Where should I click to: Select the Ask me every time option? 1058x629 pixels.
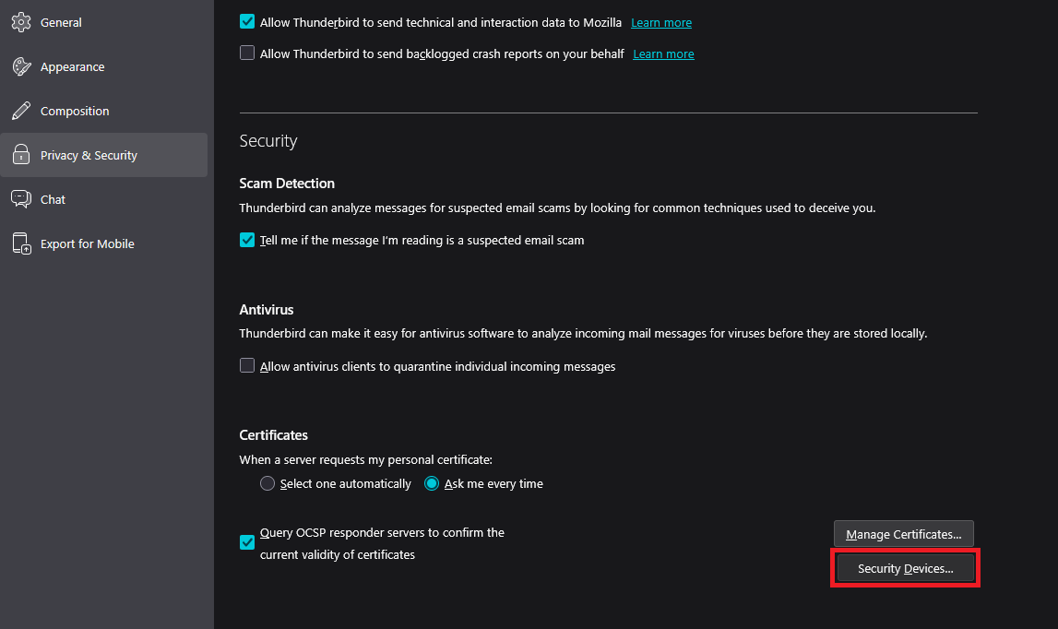432,483
